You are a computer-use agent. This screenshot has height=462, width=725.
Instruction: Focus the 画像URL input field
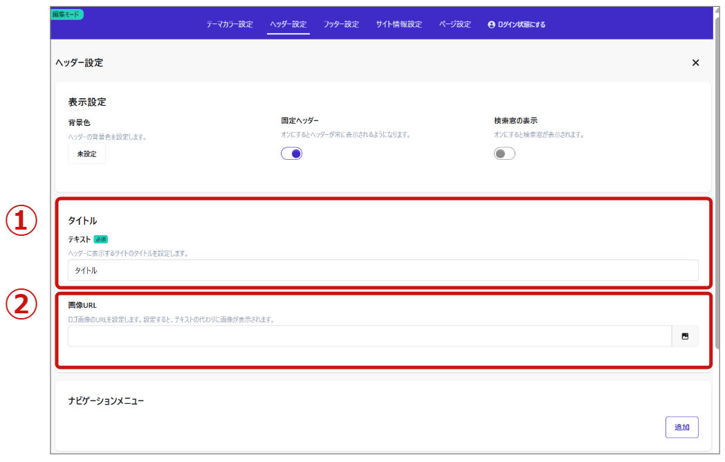pos(369,336)
